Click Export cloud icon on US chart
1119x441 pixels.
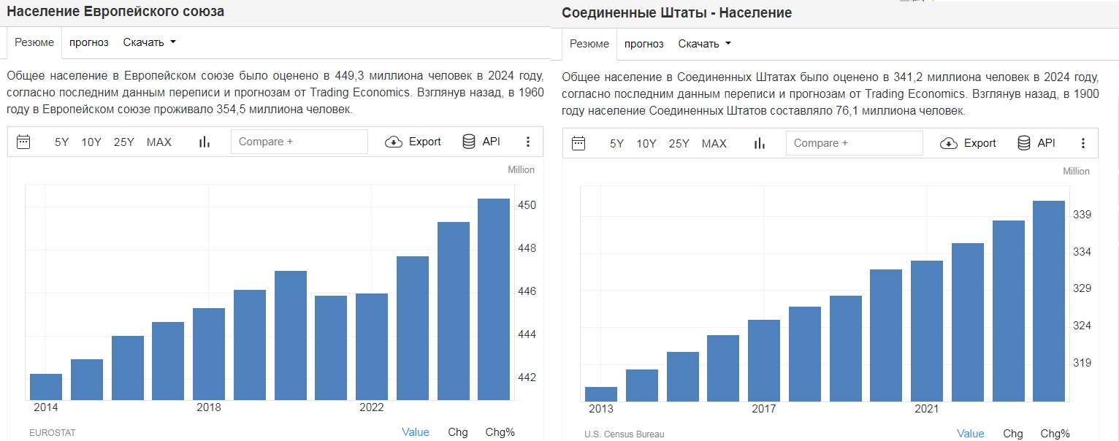[x=949, y=143]
